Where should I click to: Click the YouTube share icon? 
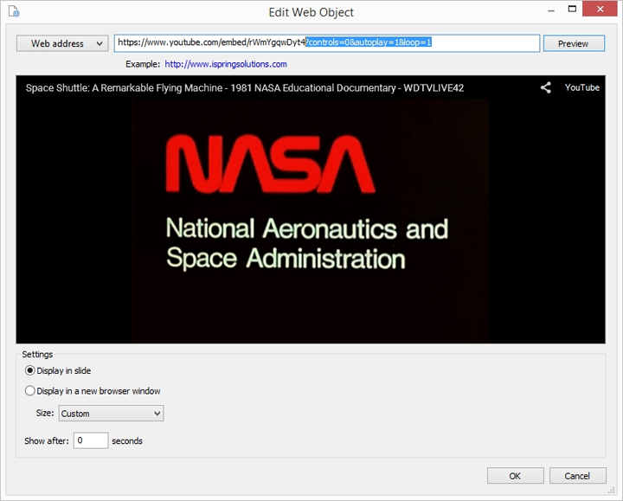[x=545, y=87]
